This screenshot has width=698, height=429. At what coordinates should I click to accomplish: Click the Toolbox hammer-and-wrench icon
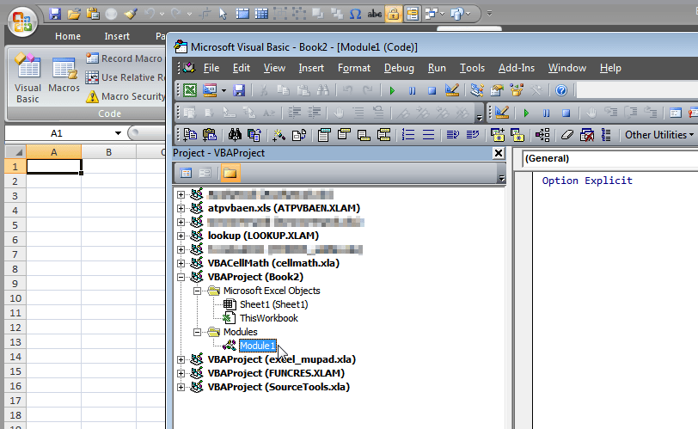click(x=536, y=90)
